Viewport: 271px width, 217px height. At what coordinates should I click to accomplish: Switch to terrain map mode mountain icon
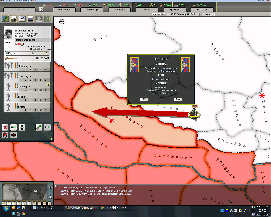pos(4,203)
